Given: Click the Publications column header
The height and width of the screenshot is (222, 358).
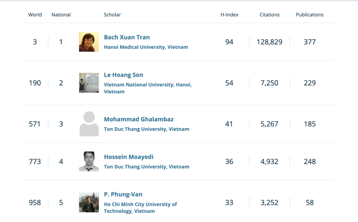Looking at the screenshot, I should tap(310, 15).
